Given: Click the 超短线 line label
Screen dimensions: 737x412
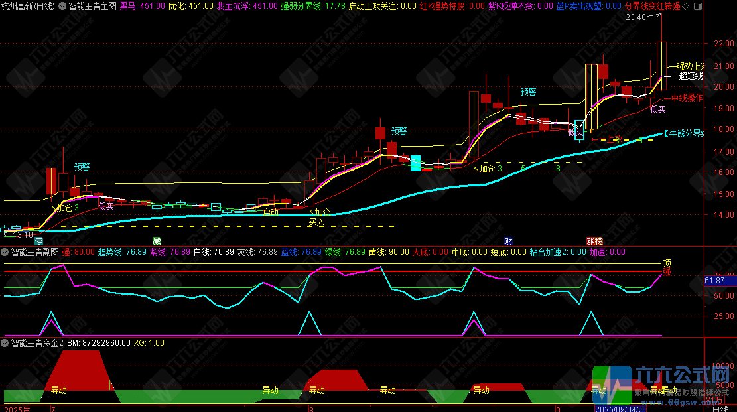Looking at the screenshot, I should [x=691, y=76].
